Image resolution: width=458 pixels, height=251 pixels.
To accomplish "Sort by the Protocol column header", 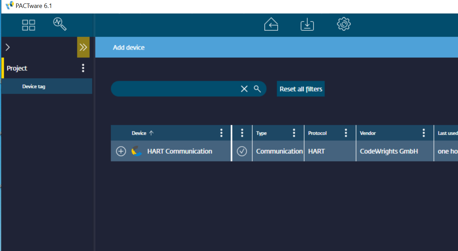I will tap(318, 133).
